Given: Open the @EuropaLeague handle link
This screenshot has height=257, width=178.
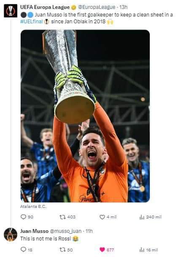Looking at the screenshot, I should pyautogui.click(x=97, y=7).
